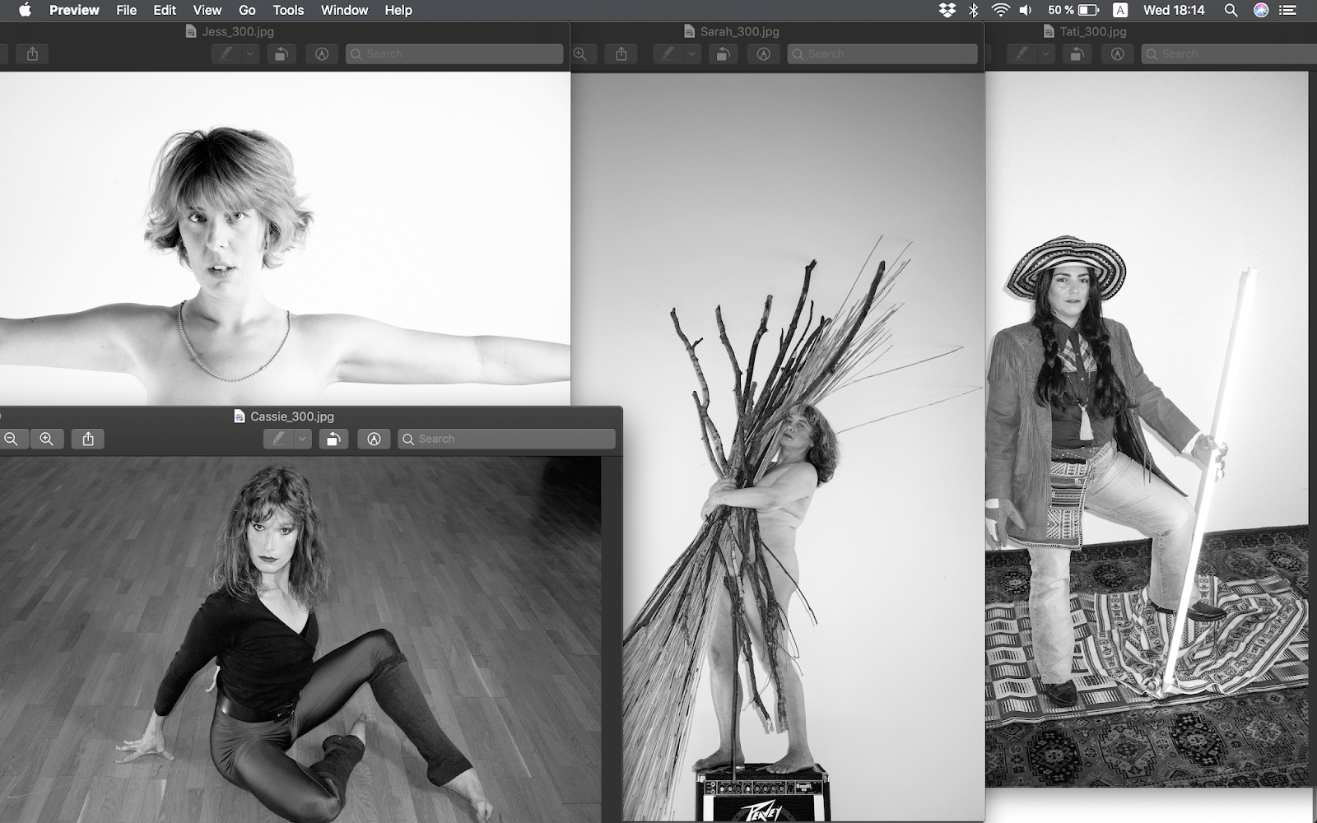Open the Window menu
Image resolution: width=1317 pixels, height=823 pixels.
(x=344, y=10)
